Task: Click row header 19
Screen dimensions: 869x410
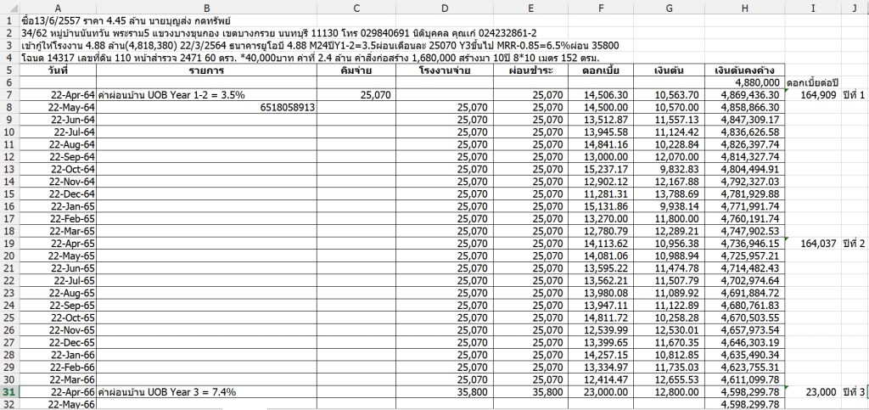Action: click(8, 243)
